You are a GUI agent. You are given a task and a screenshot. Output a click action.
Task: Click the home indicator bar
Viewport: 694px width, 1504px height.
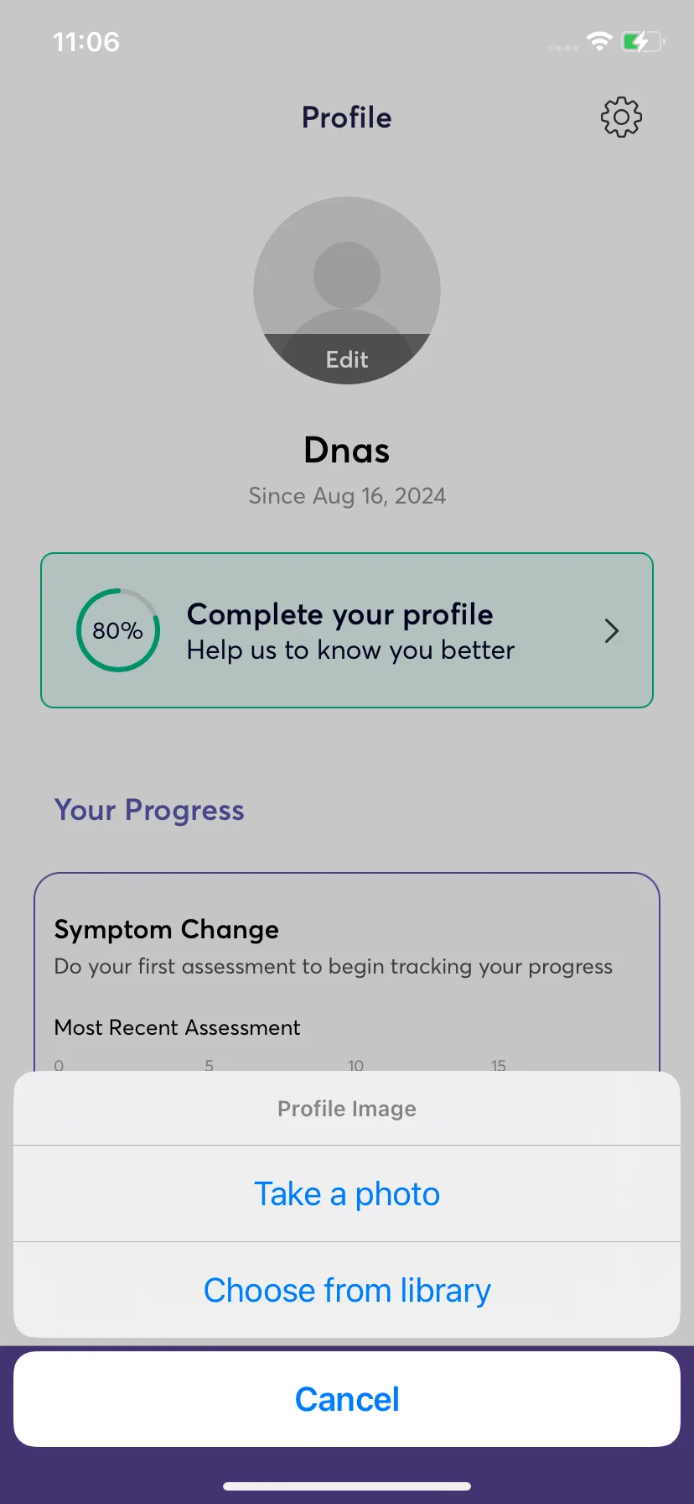pyautogui.click(x=347, y=1486)
